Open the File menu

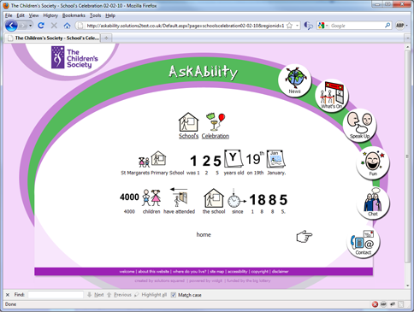9,15
